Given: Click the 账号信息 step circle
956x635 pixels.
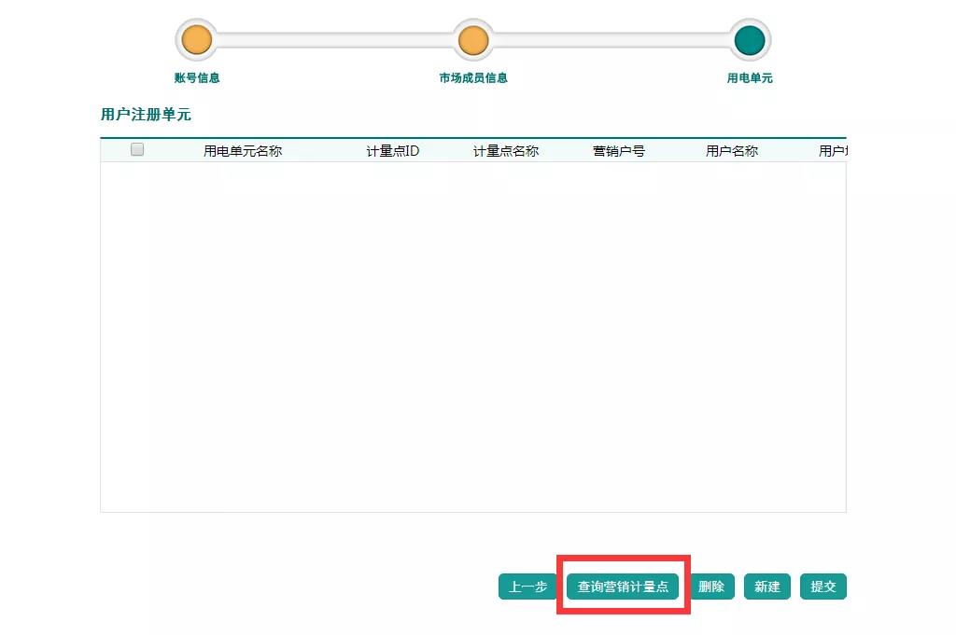Looking at the screenshot, I should coord(196,40).
